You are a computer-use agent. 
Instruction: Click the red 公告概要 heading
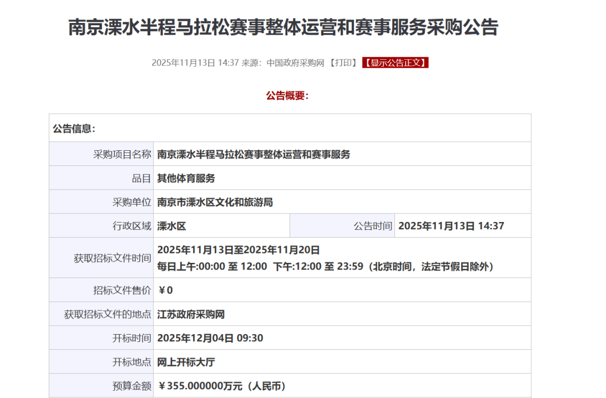pyautogui.click(x=287, y=96)
